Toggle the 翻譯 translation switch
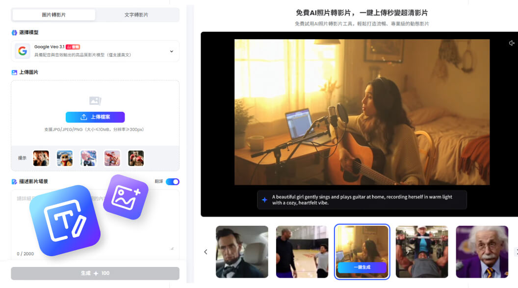Image resolution: width=518 pixels, height=288 pixels. coord(172,182)
